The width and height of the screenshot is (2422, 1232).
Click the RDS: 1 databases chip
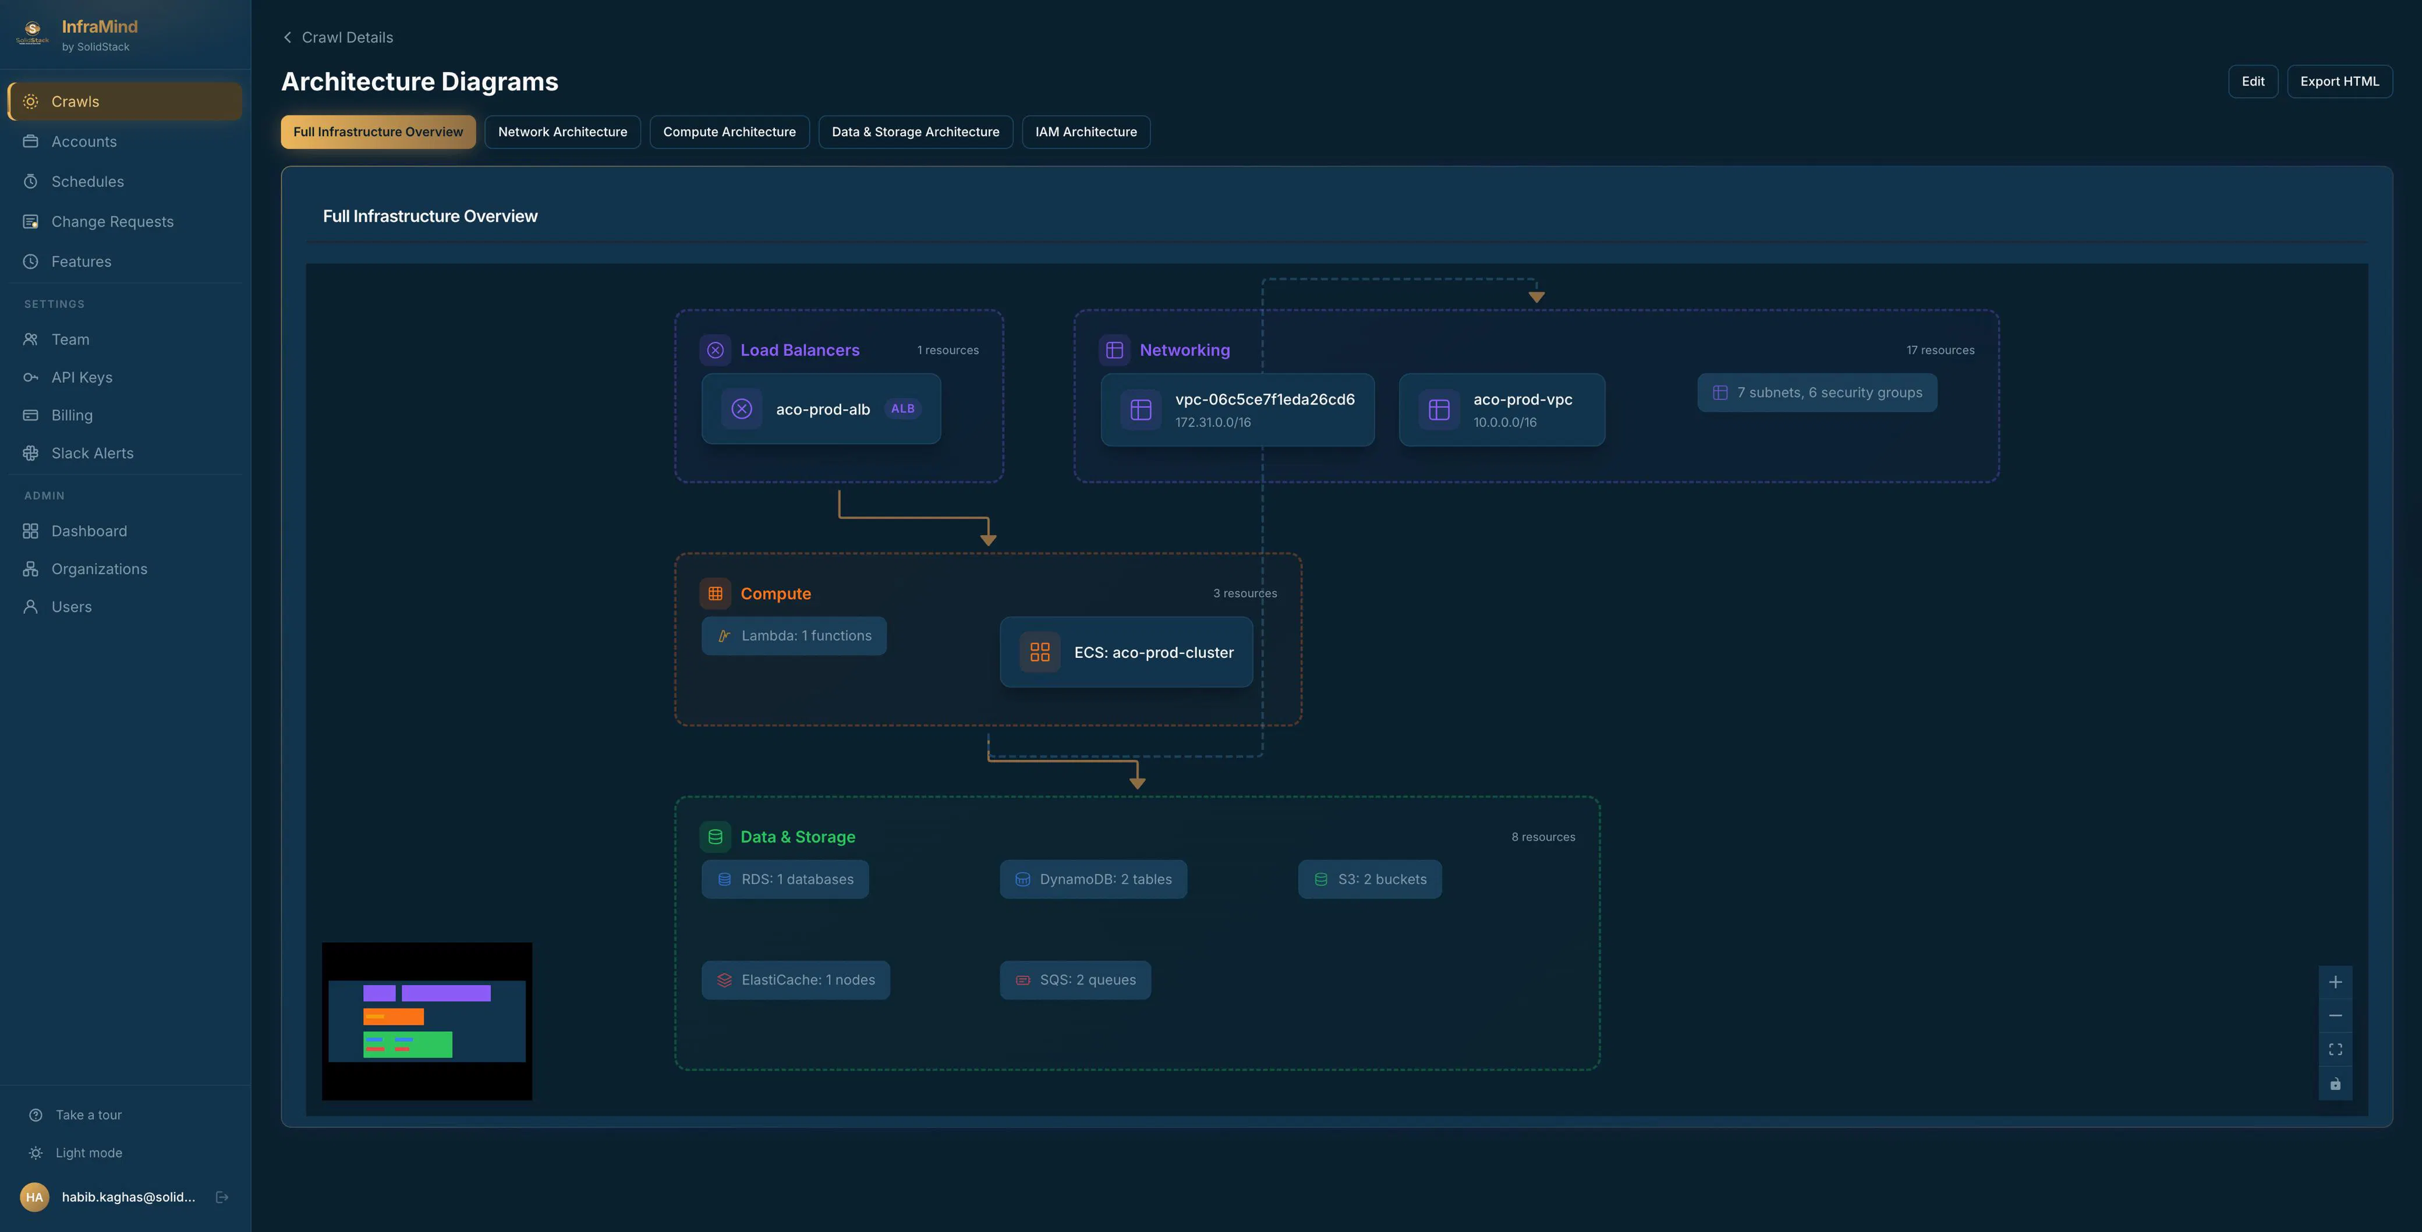[x=785, y=879]
